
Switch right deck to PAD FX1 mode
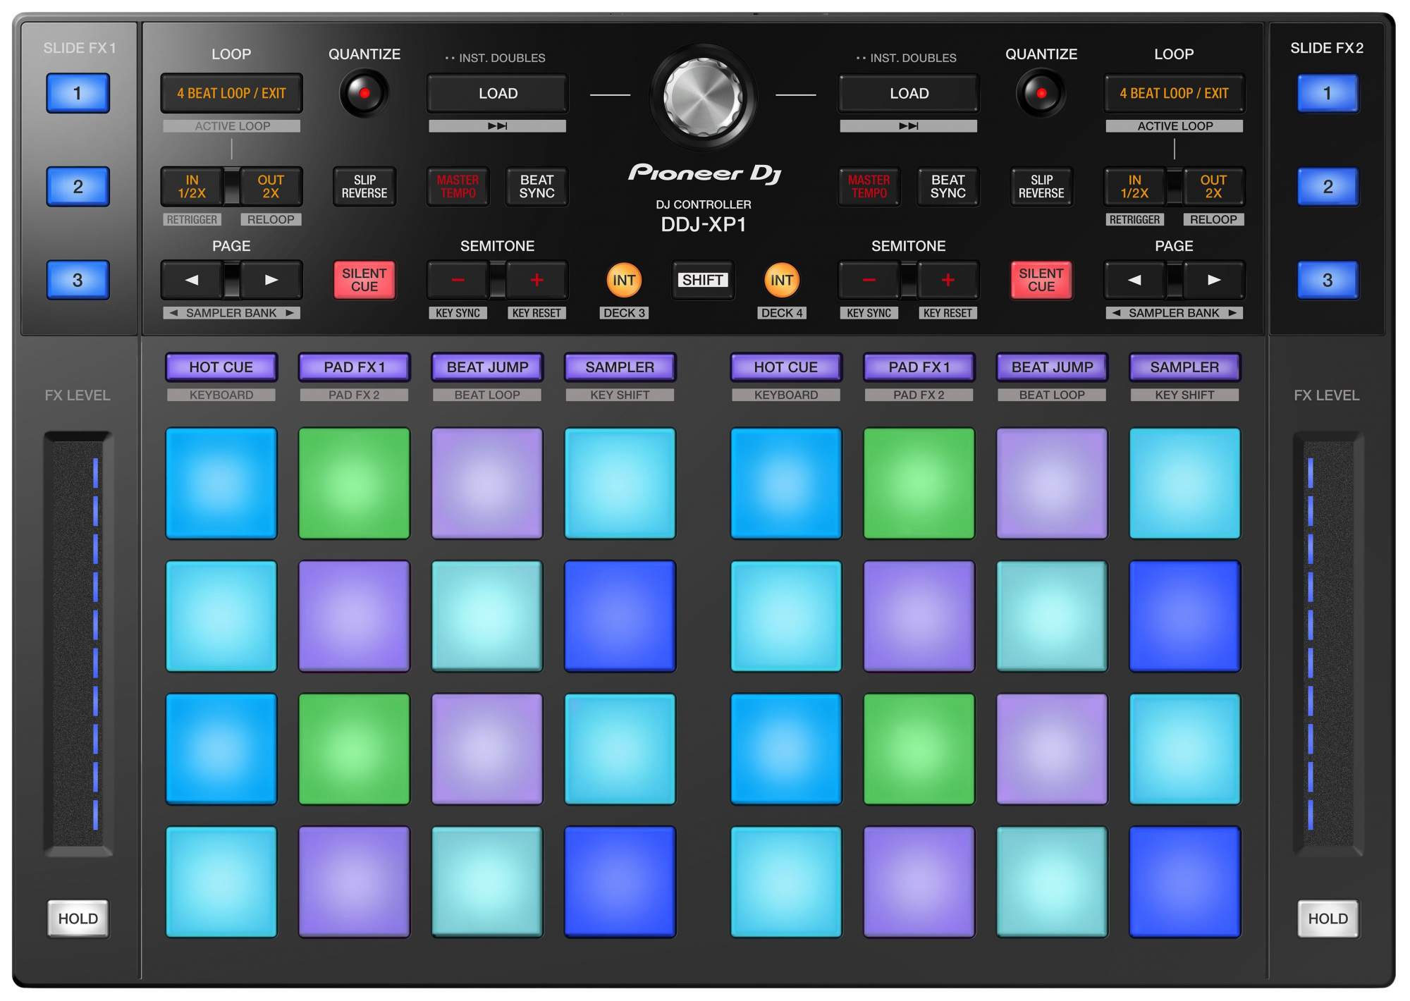(x=919, y=367)
